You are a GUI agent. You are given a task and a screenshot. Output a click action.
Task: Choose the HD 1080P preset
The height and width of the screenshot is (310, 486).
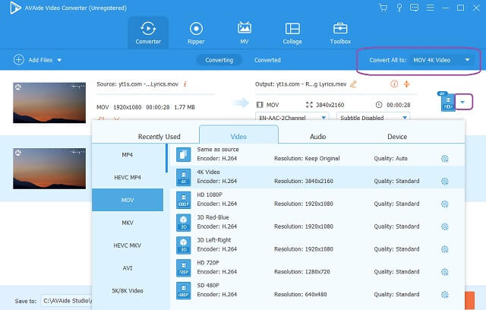coord(317,200)
